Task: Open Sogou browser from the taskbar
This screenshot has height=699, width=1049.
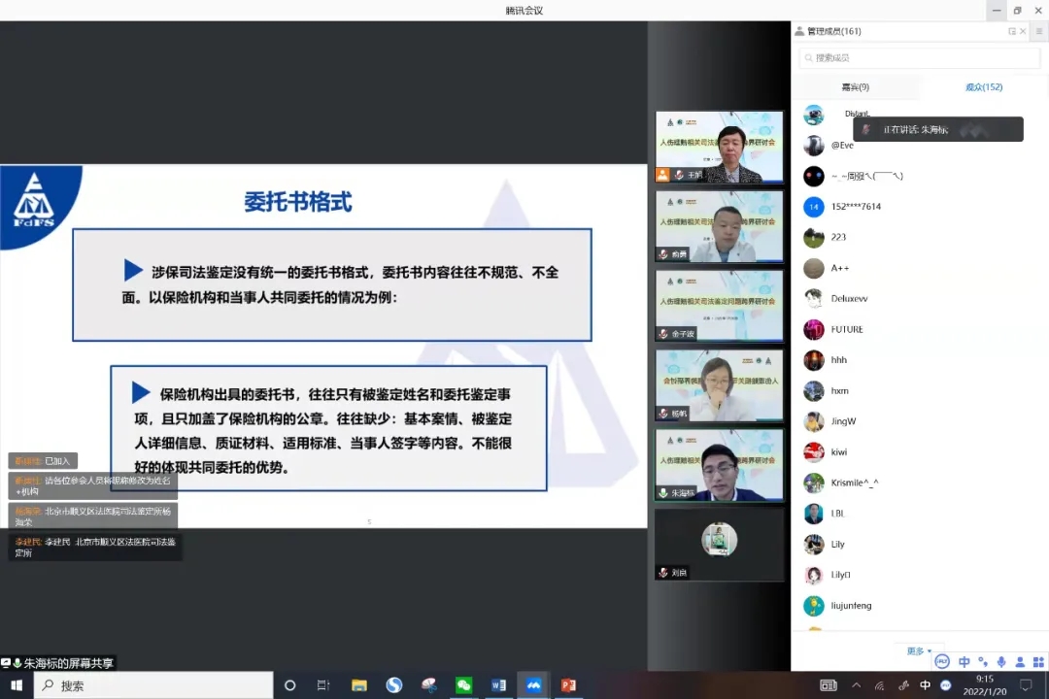Action: point(394,685)
